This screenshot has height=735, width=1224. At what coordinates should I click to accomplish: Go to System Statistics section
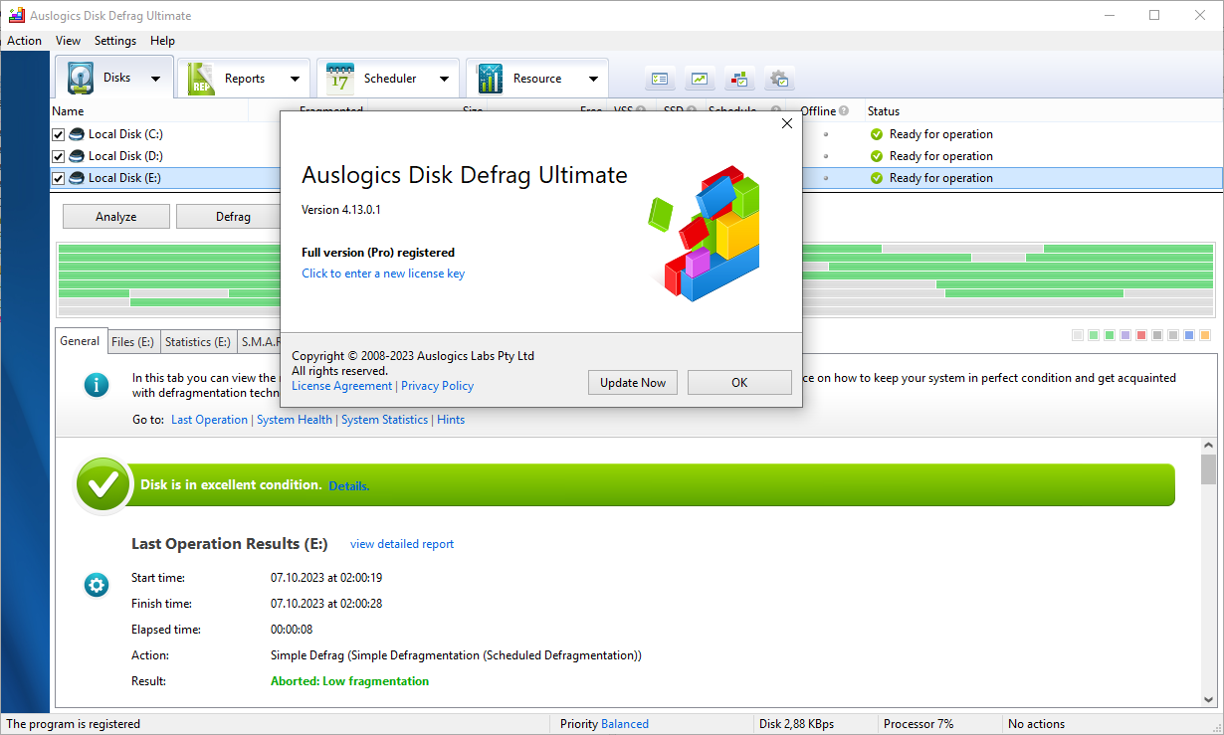(x=384, y=420)
